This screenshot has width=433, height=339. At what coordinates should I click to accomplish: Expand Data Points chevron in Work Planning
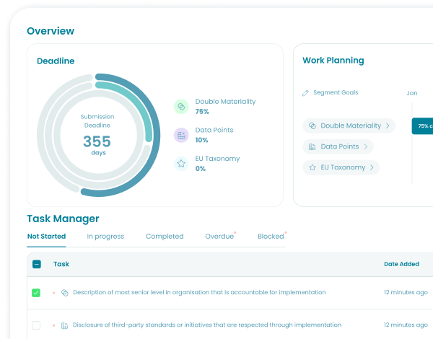point(366,146)
